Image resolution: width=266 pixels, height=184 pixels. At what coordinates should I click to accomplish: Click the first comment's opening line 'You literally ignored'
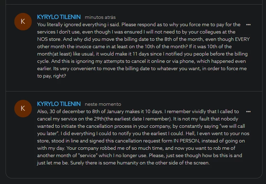[60, 24]
